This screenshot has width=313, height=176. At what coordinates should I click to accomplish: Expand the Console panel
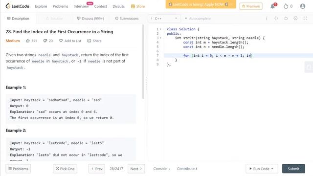[x=162, y=169]
